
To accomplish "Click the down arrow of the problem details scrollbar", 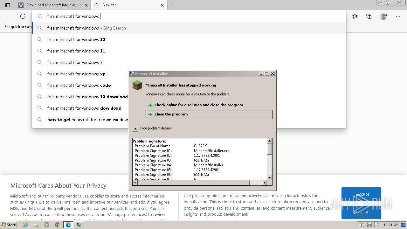I will (x=269, y=178).
